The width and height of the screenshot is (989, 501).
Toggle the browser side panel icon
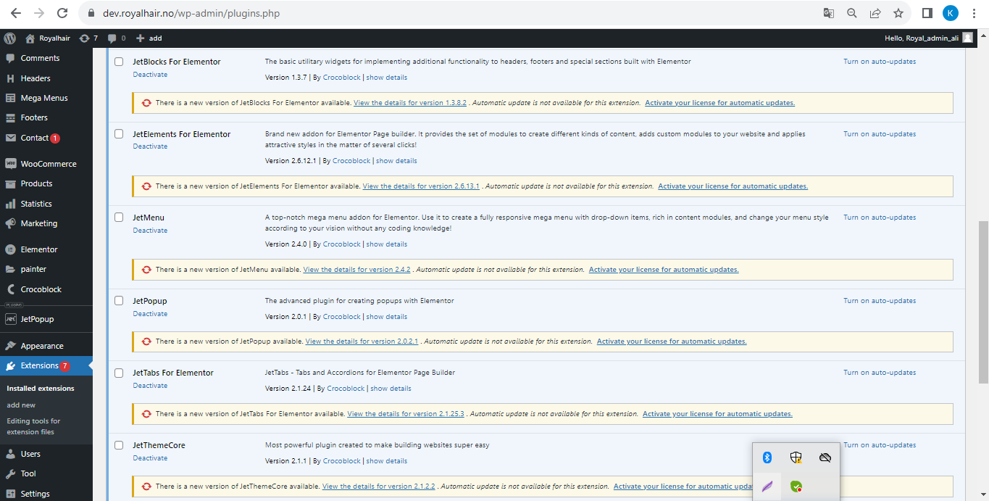coord(927,13)
